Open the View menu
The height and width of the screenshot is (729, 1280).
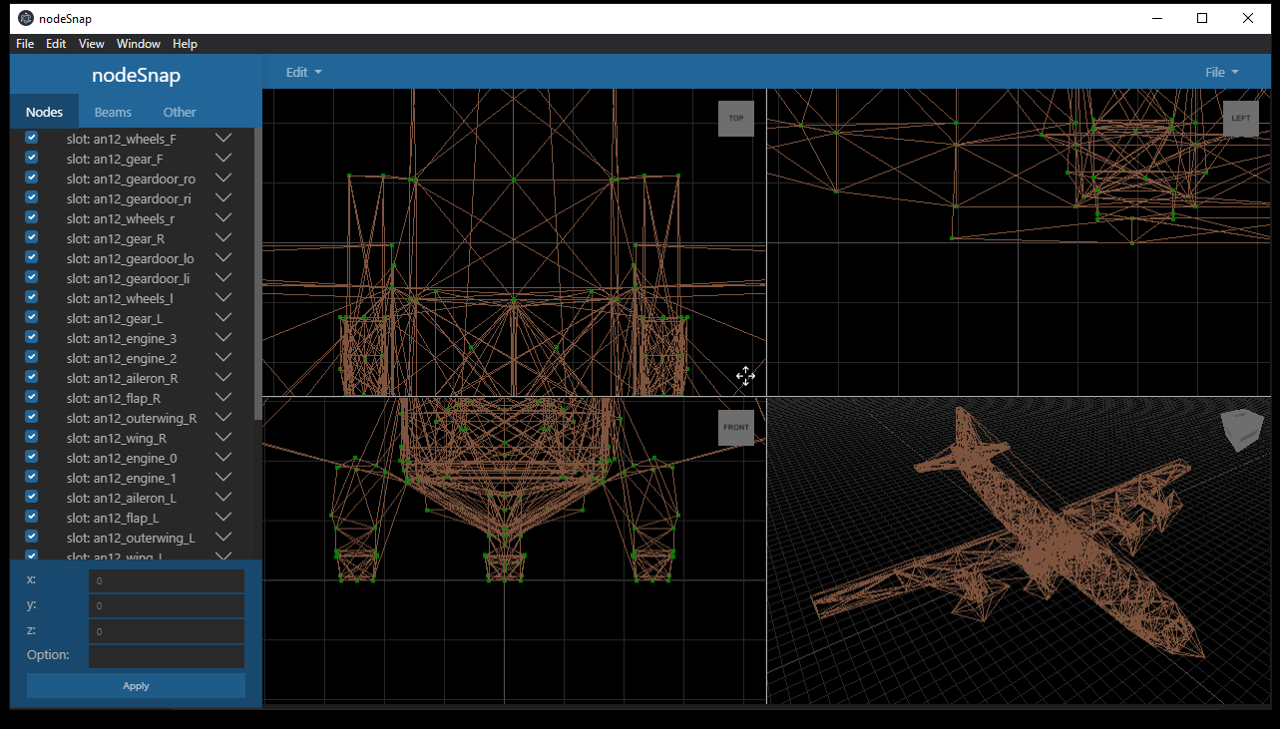click(92, 44)
